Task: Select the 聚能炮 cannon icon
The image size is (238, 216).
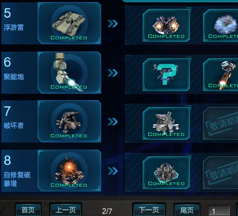Action: 69,73
